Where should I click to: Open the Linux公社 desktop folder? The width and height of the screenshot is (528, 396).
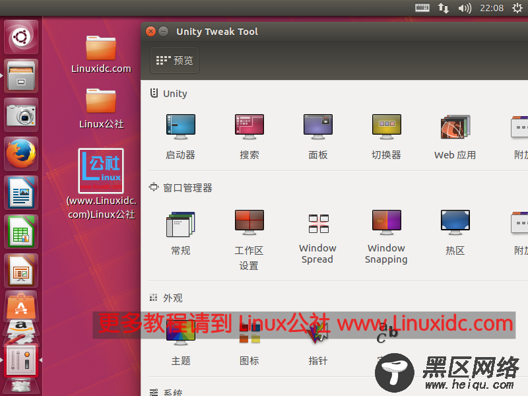[x=101, y=108]
